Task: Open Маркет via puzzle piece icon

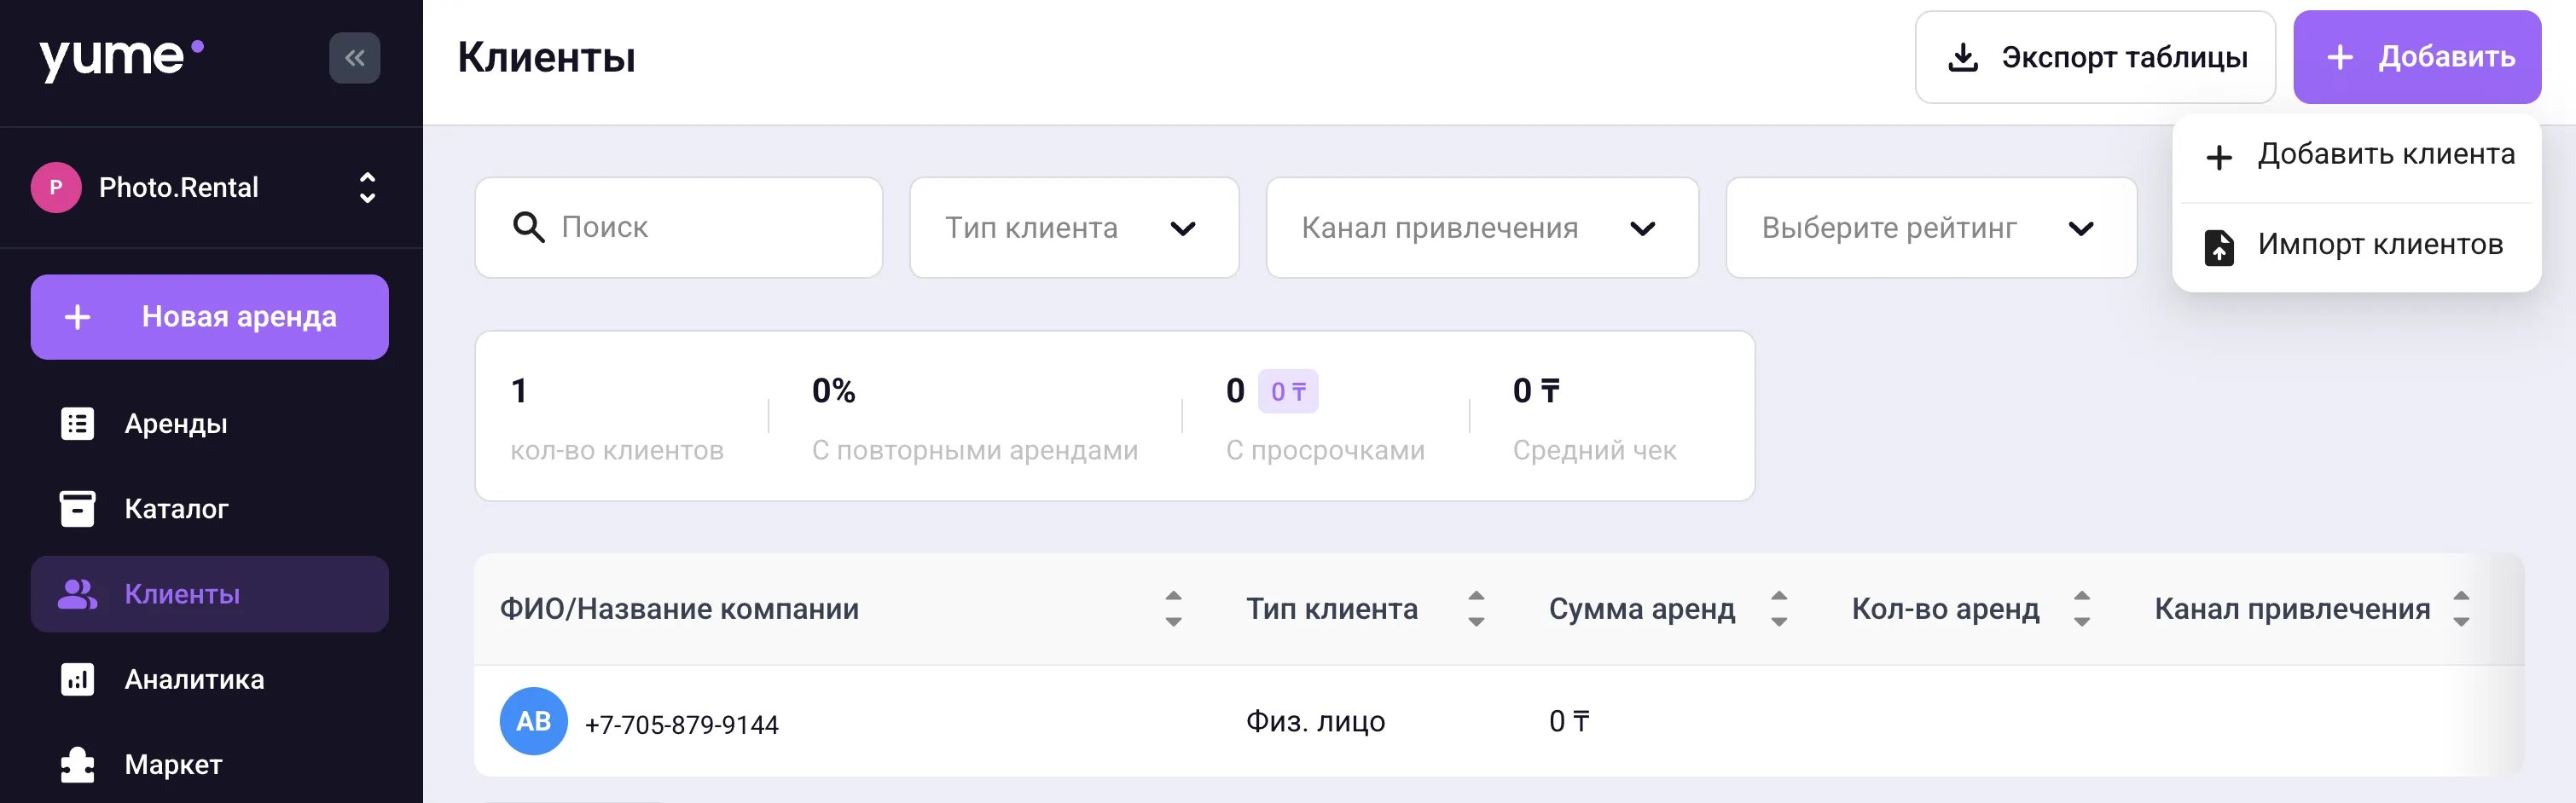Action: pyautogui.click(x=77, y=765)
